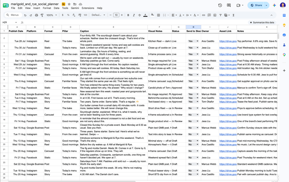This screenshot has width=289, height=182.
Task: Open Google account avatar
Action: coord(283,5)
